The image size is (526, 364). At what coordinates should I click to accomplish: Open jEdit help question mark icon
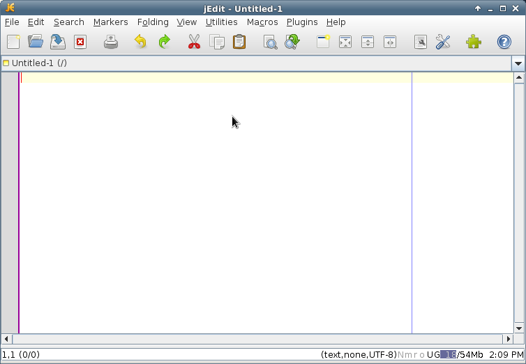click(504, 42)
